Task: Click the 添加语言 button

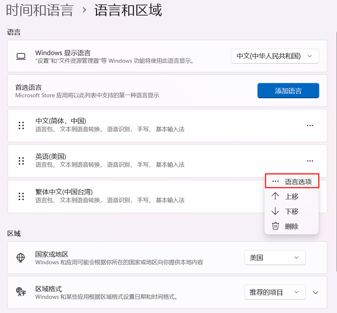Action: click(x=288, y=91)
